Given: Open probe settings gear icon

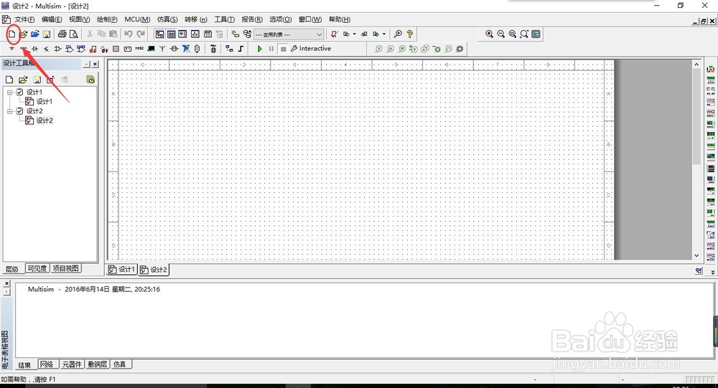Looking at the screenshot, I should [460, 49].
